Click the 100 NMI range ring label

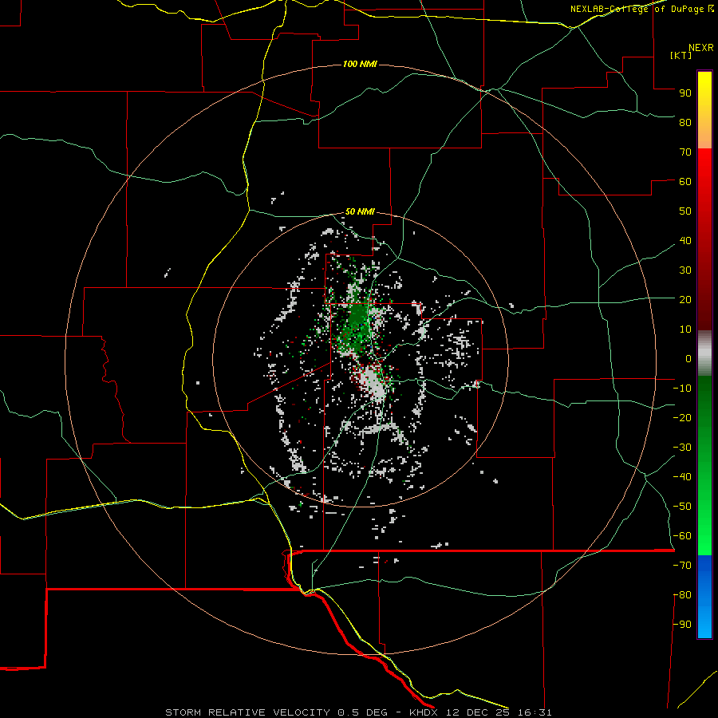point(360,64)
